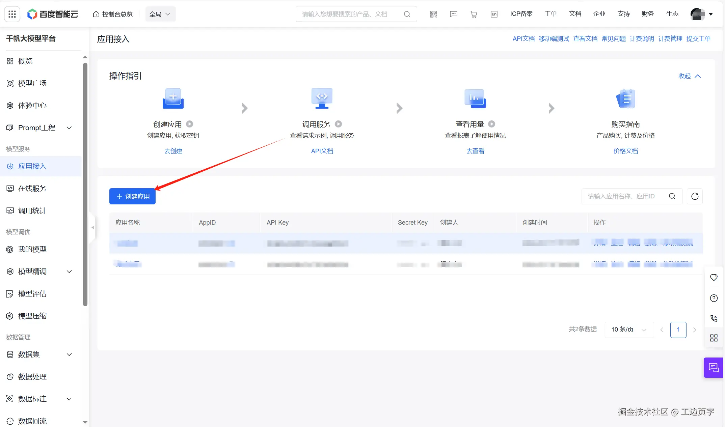Open the 10 条/页 page size dropdown
Image resolution: width=725 pixels, height=427 pixels.
point(629,330)
